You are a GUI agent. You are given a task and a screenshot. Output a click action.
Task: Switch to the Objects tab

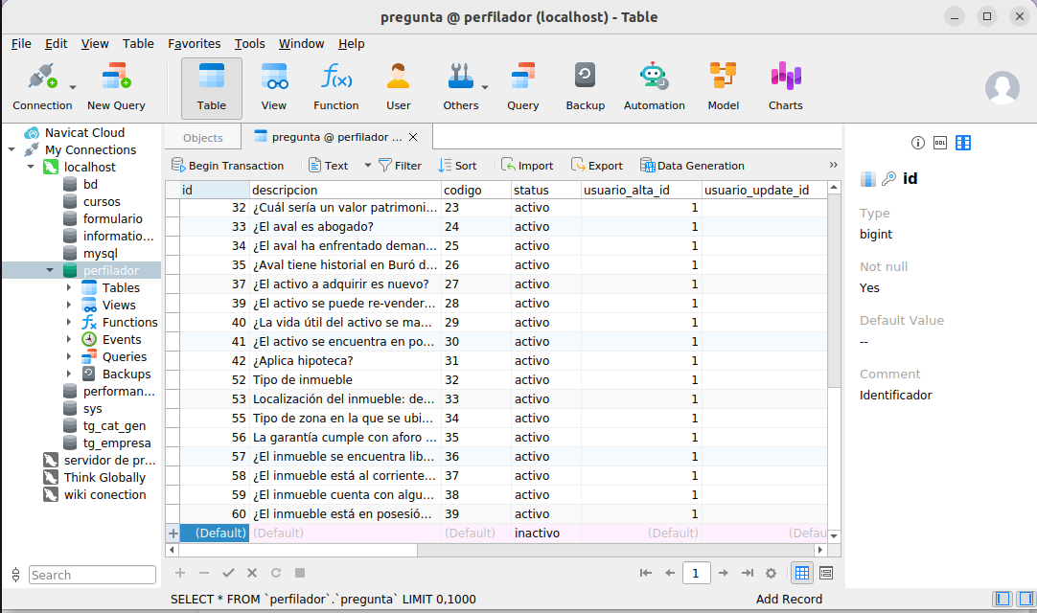pyautogui.click(x=202, y=137)
